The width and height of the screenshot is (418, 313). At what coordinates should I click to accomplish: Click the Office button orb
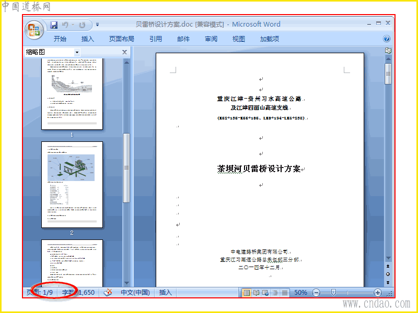click(34, 29)
